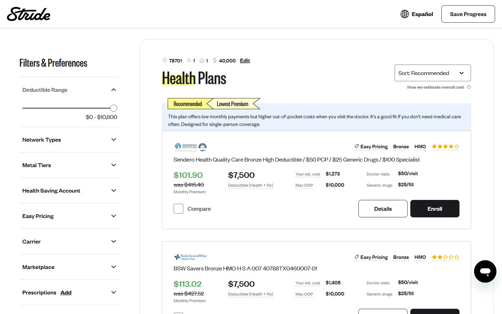Click the Stride logo
The height and width of the screenshot is (314, 502).
tap(29, 14)
